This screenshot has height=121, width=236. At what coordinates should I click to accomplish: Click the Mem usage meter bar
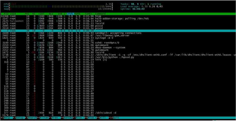click(61, 7)
